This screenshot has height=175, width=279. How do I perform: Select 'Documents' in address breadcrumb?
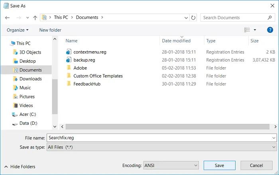pos(87,17)
